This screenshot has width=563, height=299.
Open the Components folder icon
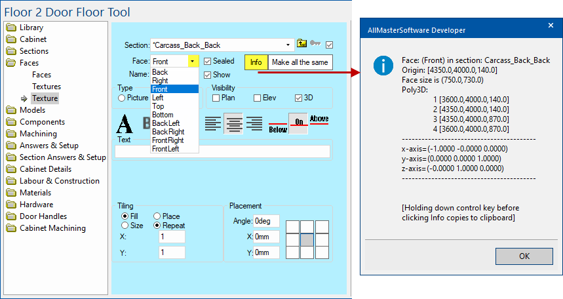coord(12,122)
